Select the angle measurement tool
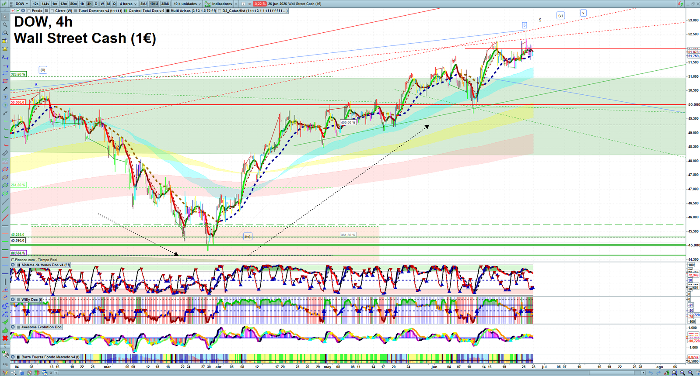This screenshot has height=376, width=700. 5,290
